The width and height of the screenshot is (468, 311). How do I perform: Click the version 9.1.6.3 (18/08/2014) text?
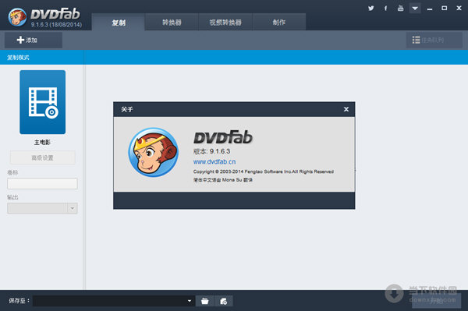tap(56, 25)
